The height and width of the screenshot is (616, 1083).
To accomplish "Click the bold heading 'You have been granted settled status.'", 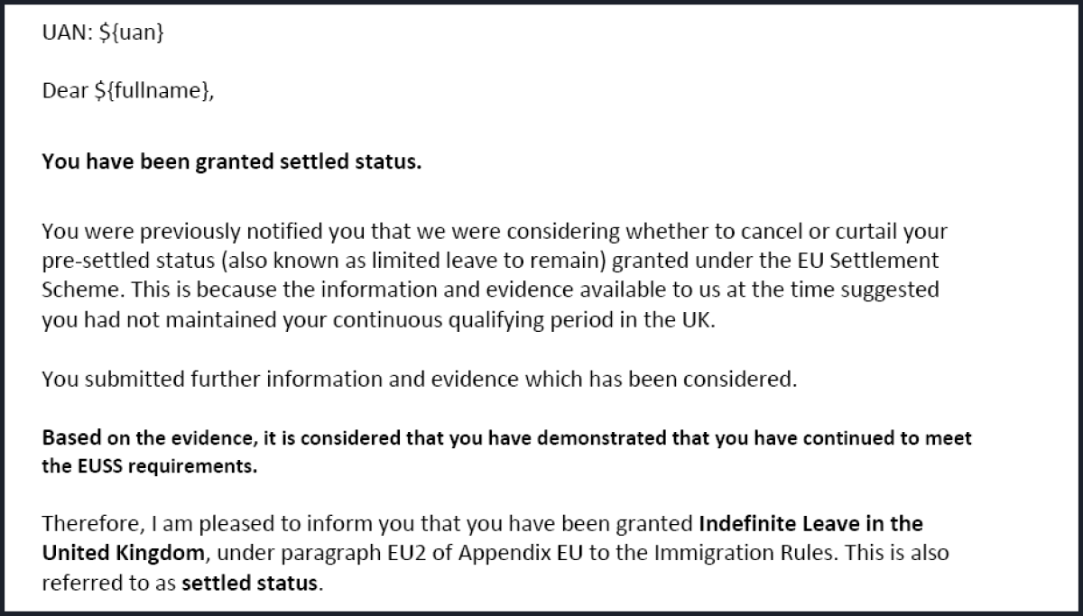I will (x=232, y=165).
